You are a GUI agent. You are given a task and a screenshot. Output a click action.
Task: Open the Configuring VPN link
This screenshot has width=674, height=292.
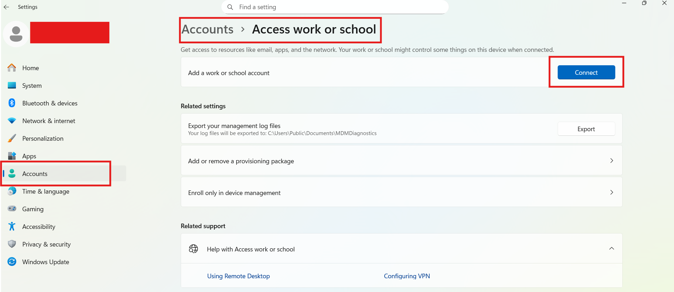click(407, 276)
